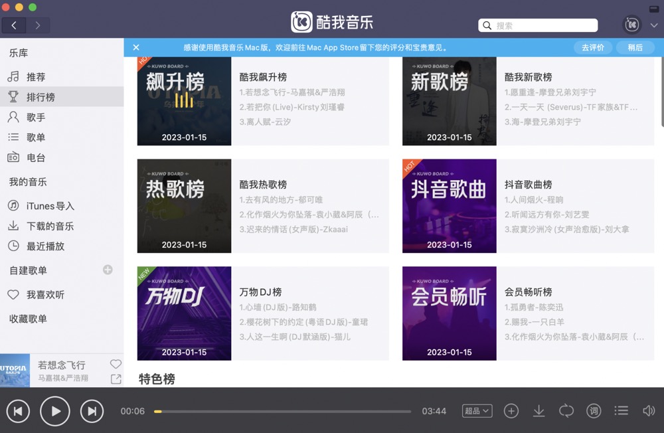Open the 飙升榜 chart cover
Screen dimensions: 664x433
(184, 101)
